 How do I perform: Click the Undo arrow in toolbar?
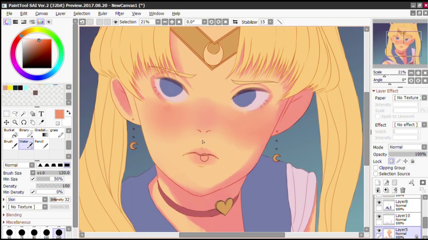tap(82, 22)
